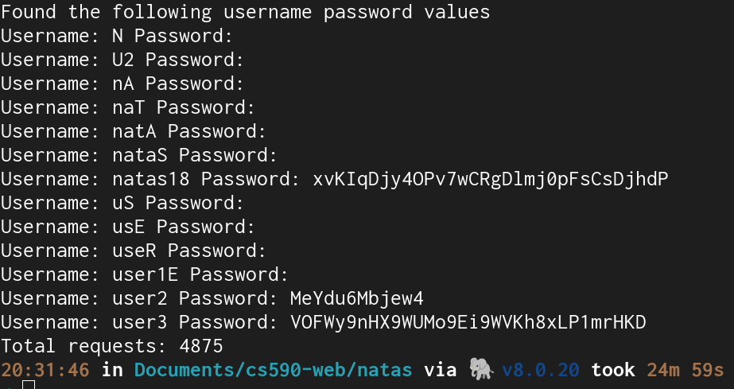The height and width of the screenshot is (389, 734).
Task: Click the username useR text
Action: [134, 251]
